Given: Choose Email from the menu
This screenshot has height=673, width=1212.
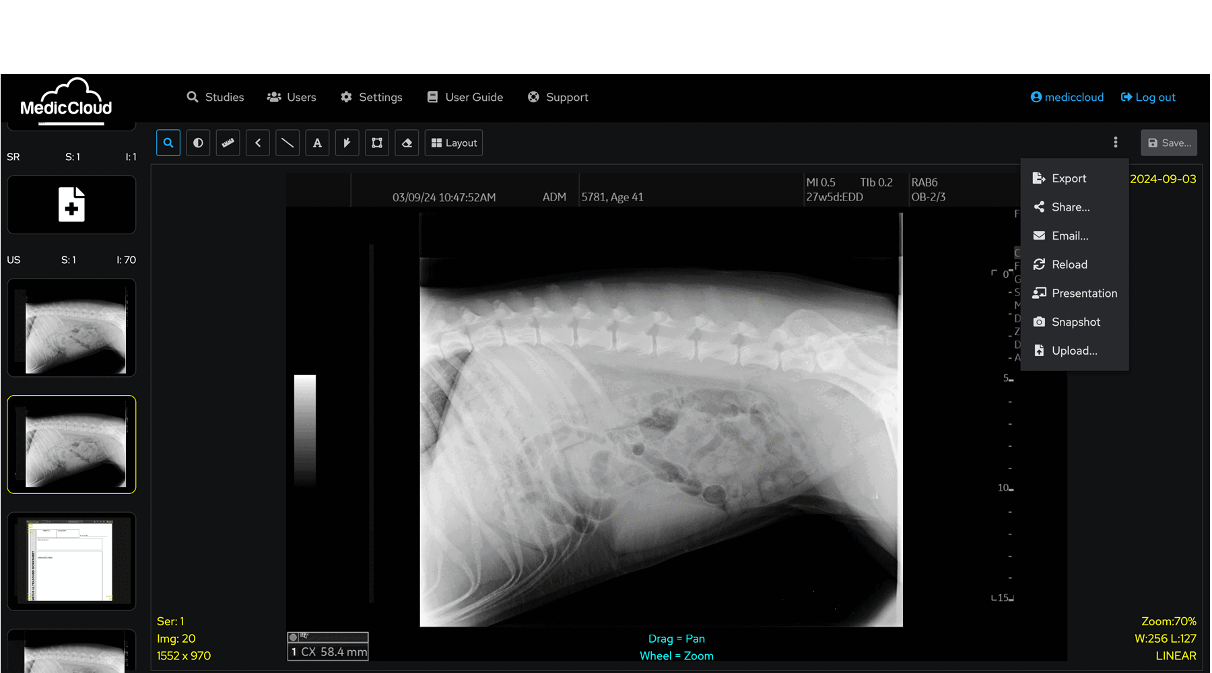Looking at the screenshot, I should [x=1075, y=236].
